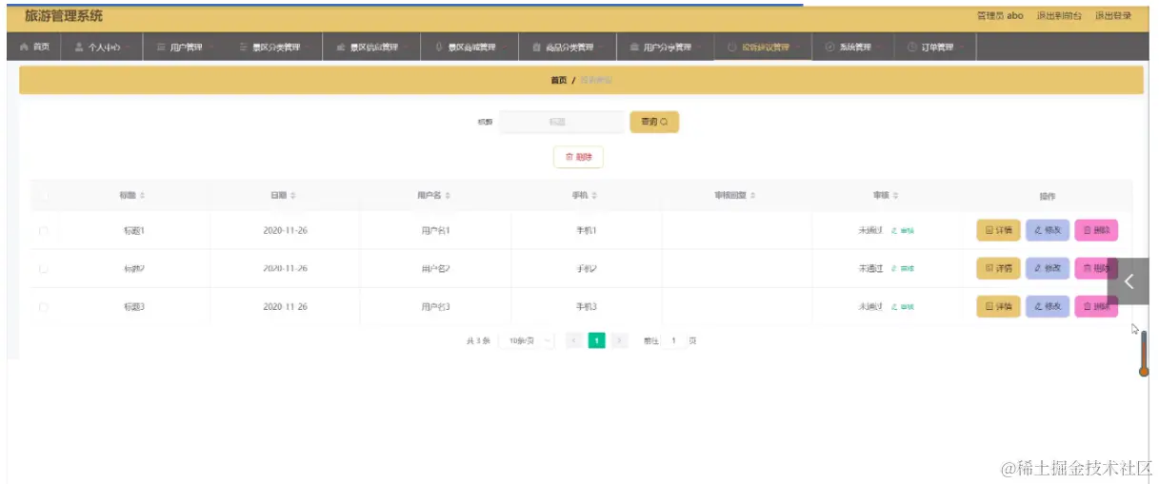This screenshot has width=1159, height=484.
Task: Go to previous page arrow in pagination
Action: [574, 340]
